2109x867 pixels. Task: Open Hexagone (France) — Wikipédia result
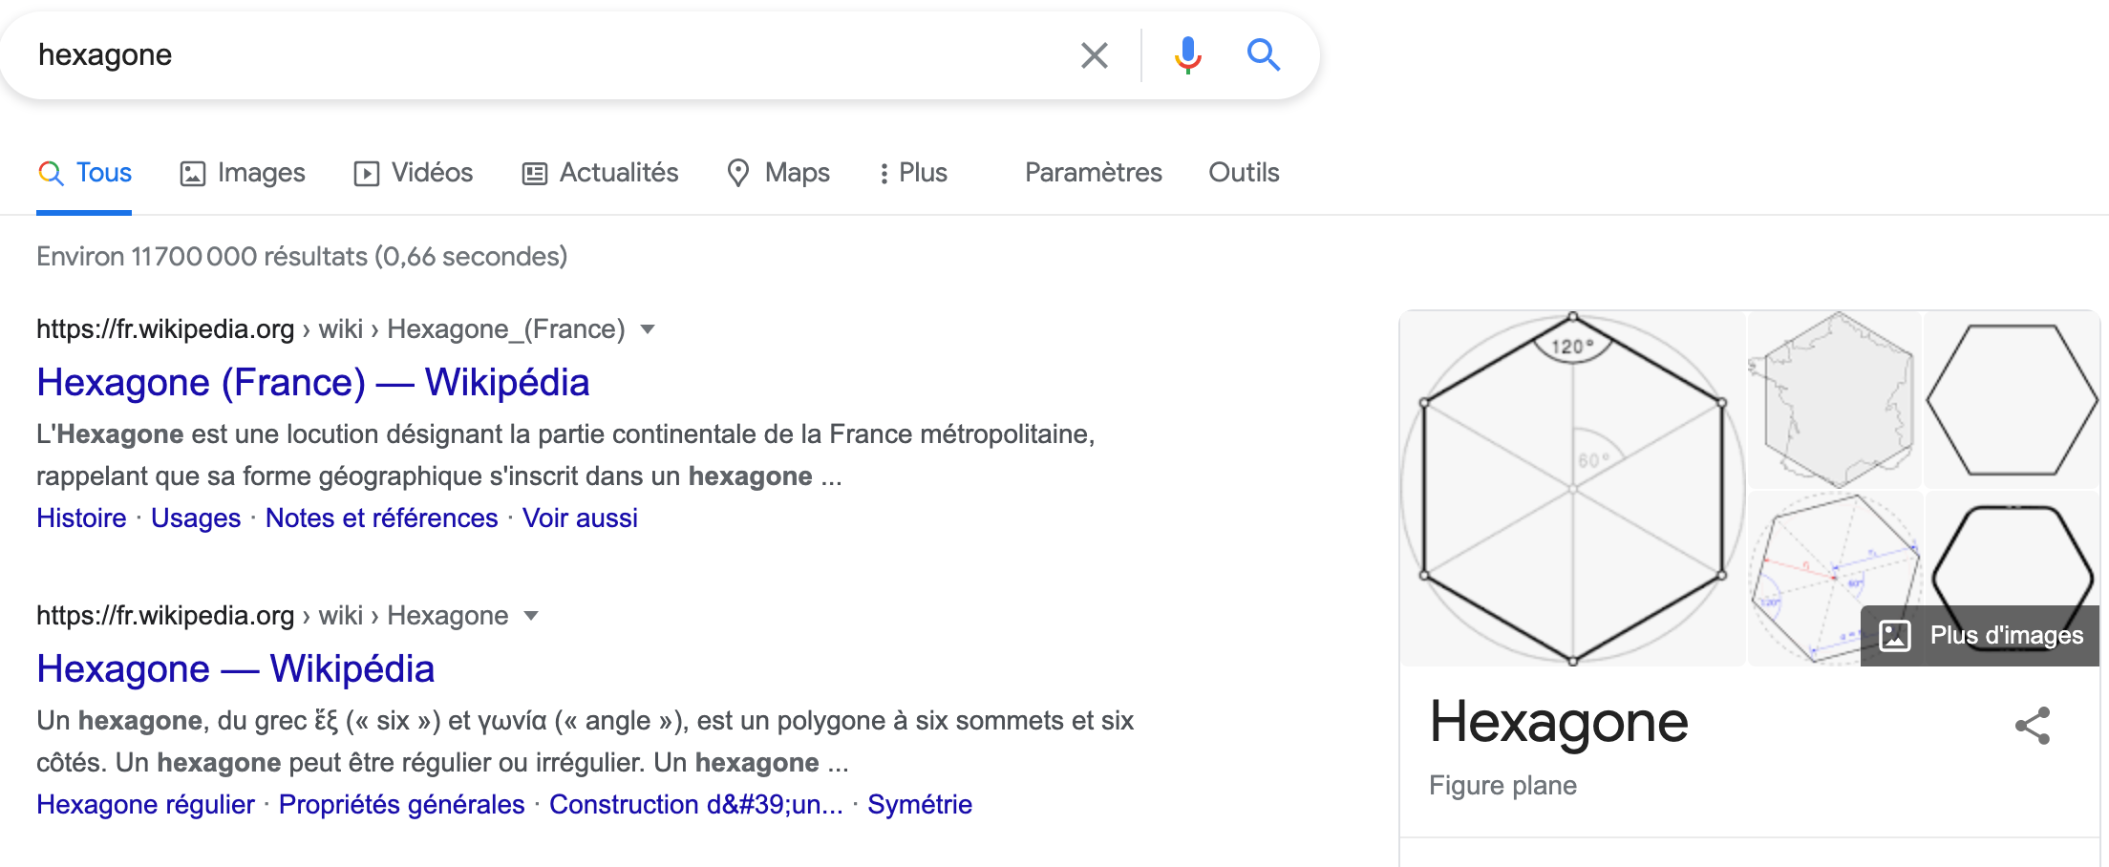(312, 382)
